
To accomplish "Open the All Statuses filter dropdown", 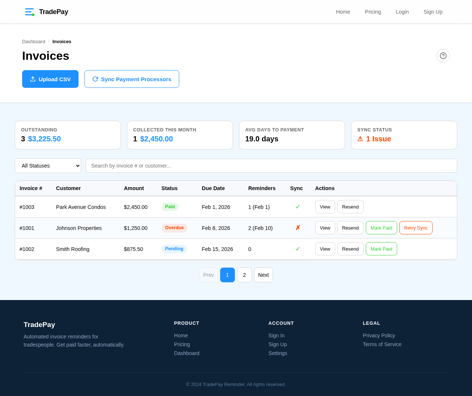I will [48, 166].
